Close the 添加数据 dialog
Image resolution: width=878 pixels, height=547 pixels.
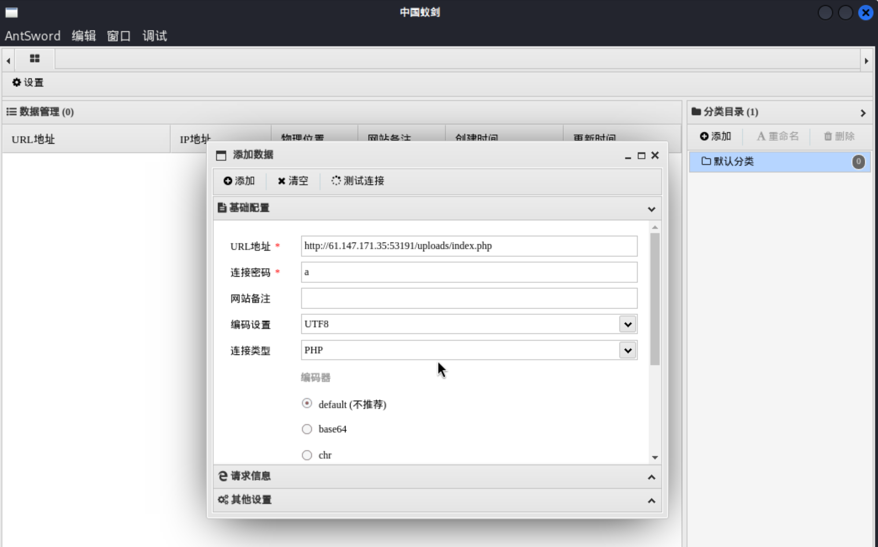click(x=655, y=155)
